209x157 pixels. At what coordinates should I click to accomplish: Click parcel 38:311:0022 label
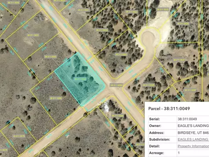click(102, 30)
